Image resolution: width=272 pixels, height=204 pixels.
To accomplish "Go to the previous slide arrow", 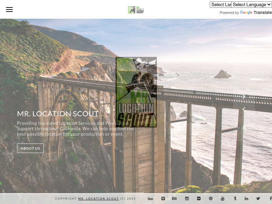I will pyautogui.click(x=244, y=109).
